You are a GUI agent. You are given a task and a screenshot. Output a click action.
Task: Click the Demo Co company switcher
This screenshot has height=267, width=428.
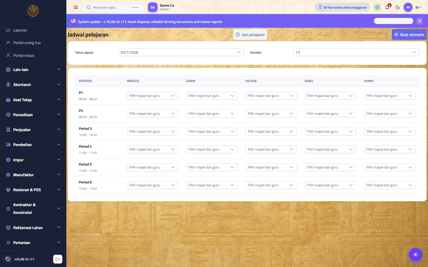tap(161, 7)
